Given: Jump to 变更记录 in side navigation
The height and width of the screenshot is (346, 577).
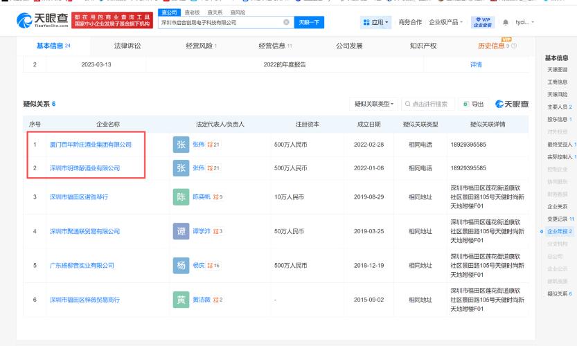Looking at the screenshot, I should (560, 219).
